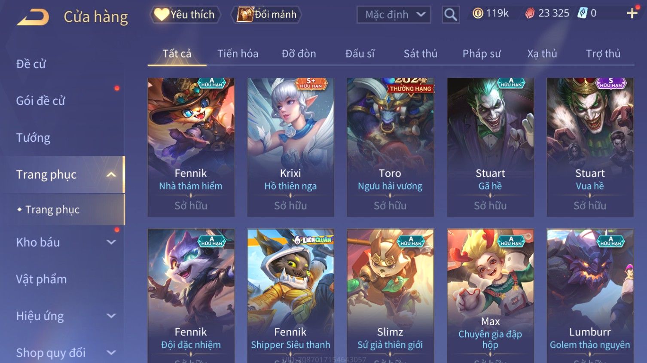Select the Trang phục sub-item

coord(52,210)
